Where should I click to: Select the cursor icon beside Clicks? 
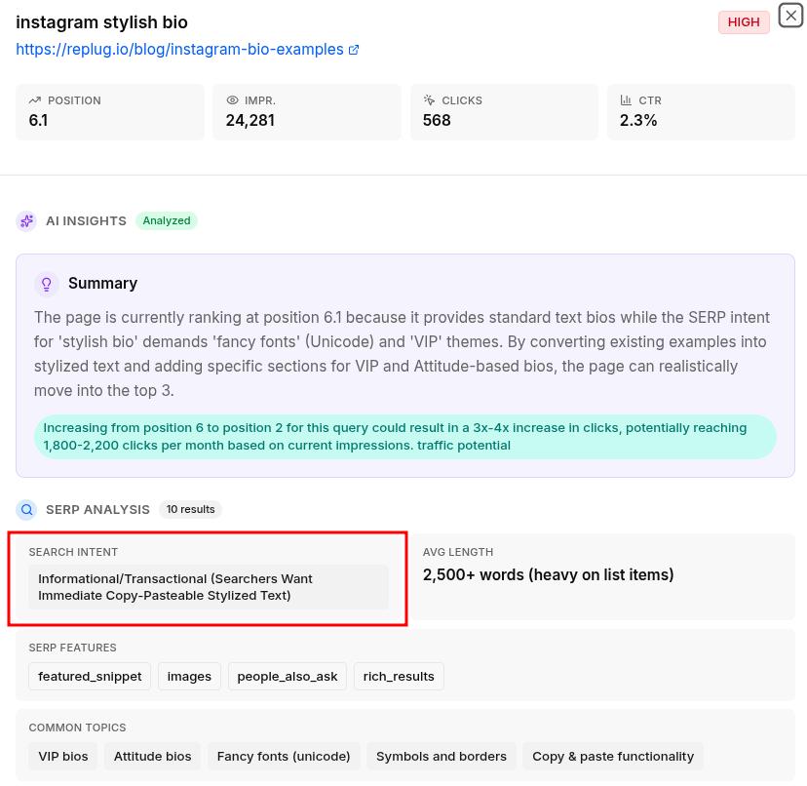coord(429,99)
